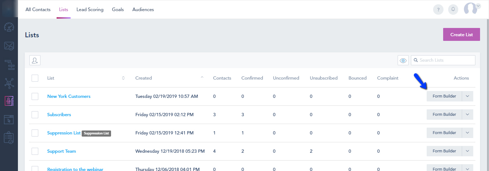This screenshot has width=489, height=171.
Task: Select the New York Customers row checkbox
Action: point(35,96)
